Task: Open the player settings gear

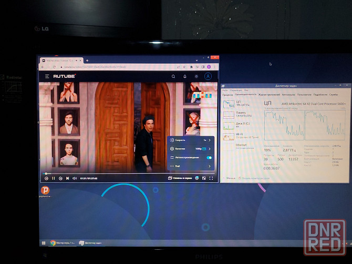Action: (197, 178)
